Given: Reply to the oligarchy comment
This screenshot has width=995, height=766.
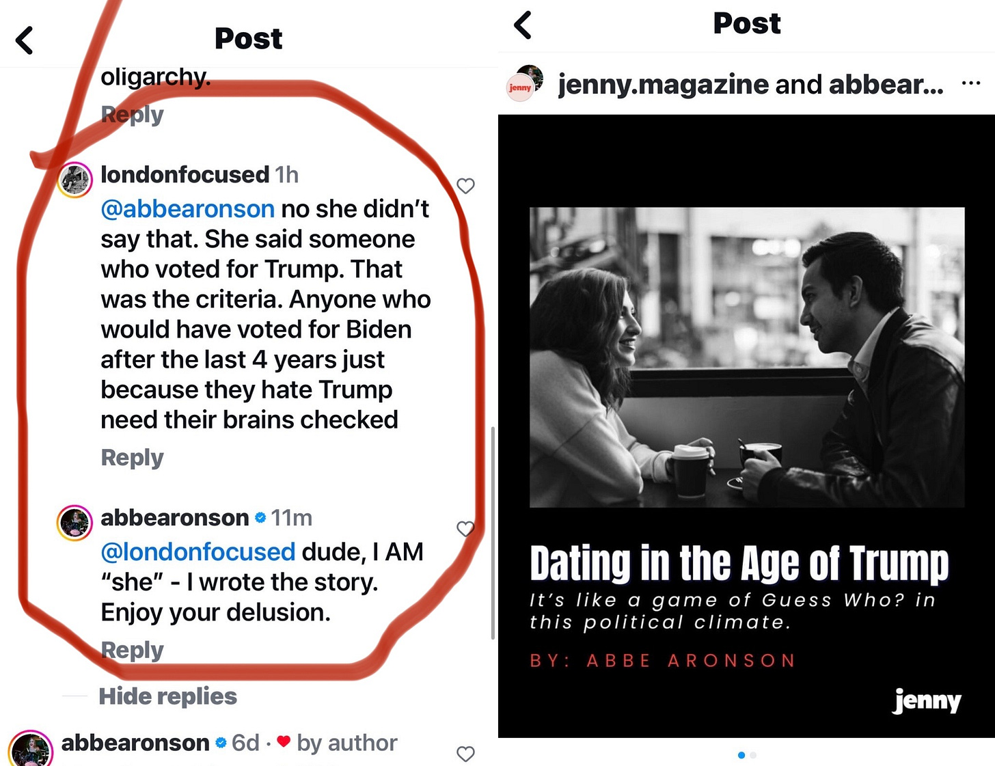Looking at the screenshot, I should tap(132, 114).
